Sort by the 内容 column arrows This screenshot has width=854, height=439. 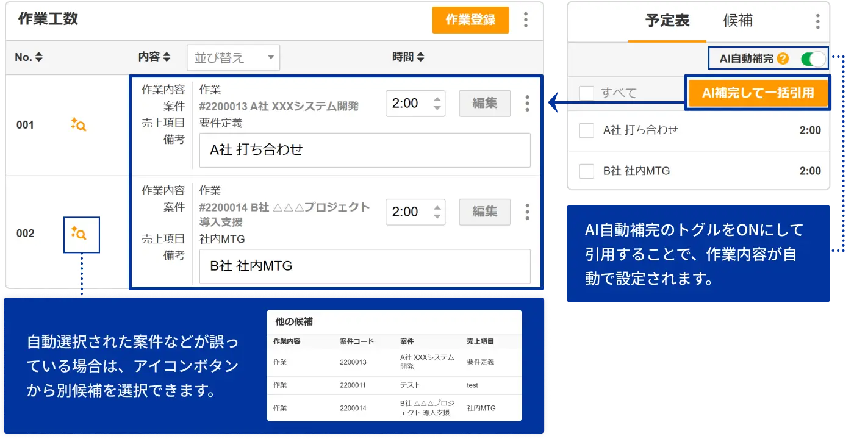(x=167, y=57)
